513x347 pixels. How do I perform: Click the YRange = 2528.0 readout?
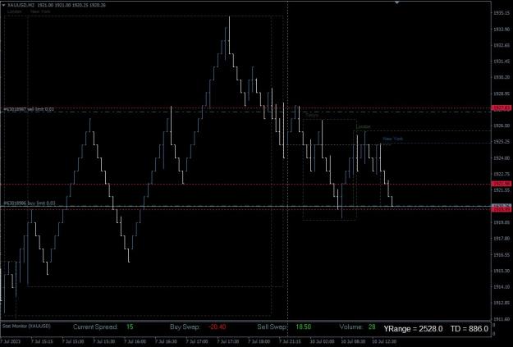click(413, 329)
